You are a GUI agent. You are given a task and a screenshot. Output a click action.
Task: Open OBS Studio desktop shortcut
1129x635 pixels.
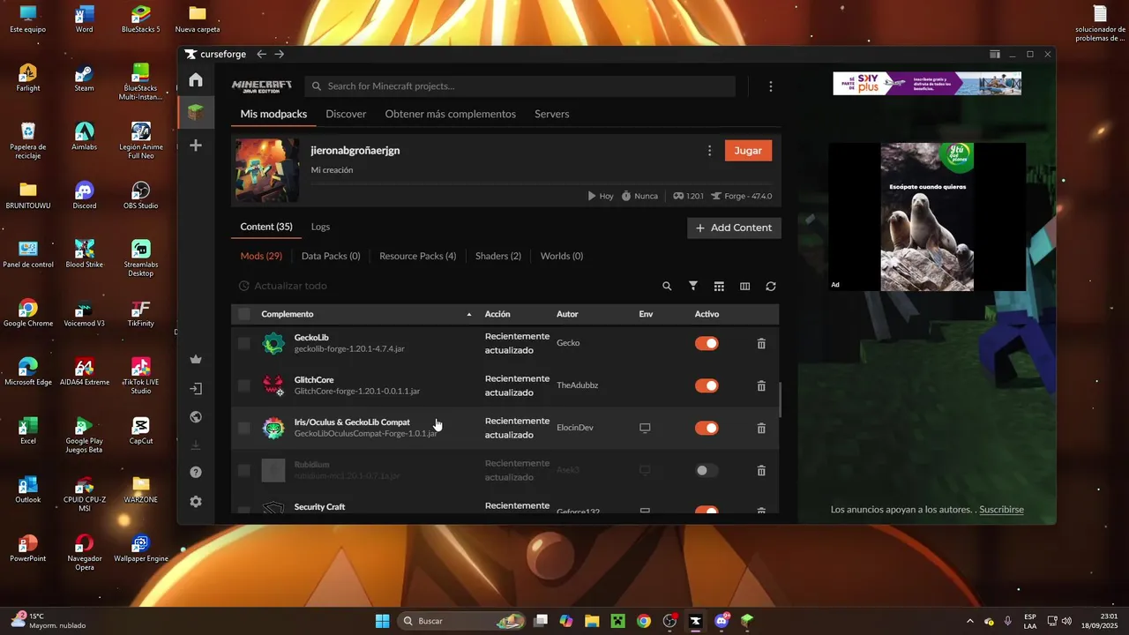(141, 195)
